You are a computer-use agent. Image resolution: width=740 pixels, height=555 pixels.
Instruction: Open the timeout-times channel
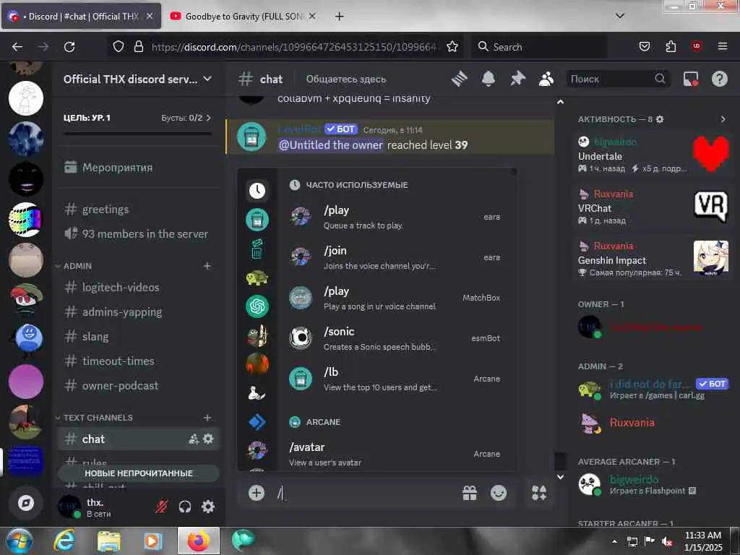tap(138, 361)
